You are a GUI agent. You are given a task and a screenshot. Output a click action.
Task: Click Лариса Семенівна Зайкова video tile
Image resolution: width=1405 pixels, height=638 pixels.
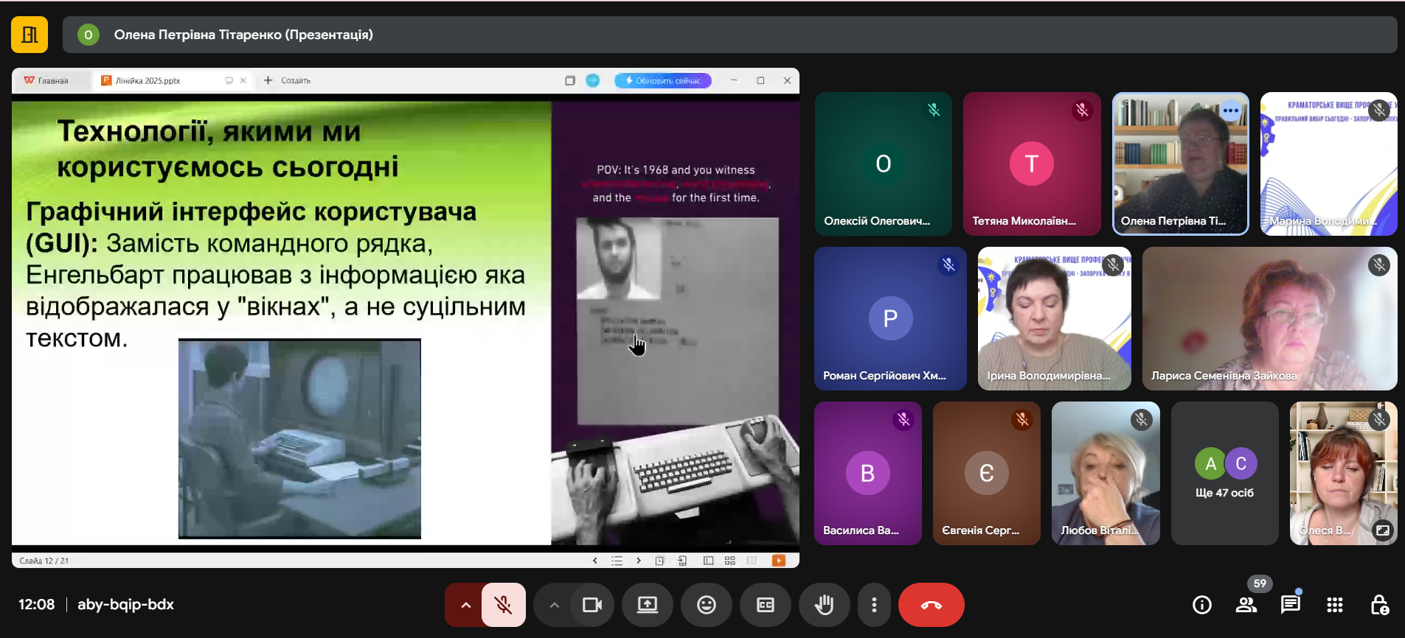[1269, 318]
